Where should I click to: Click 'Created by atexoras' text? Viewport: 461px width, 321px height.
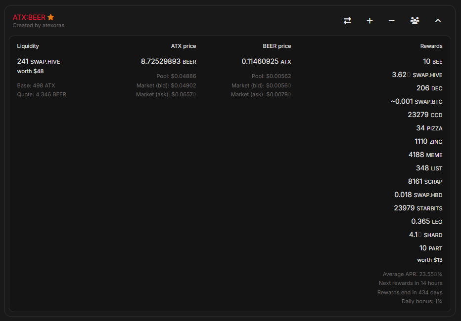[38, 26]
